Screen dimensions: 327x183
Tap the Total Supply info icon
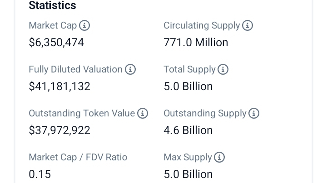(223, 69)
